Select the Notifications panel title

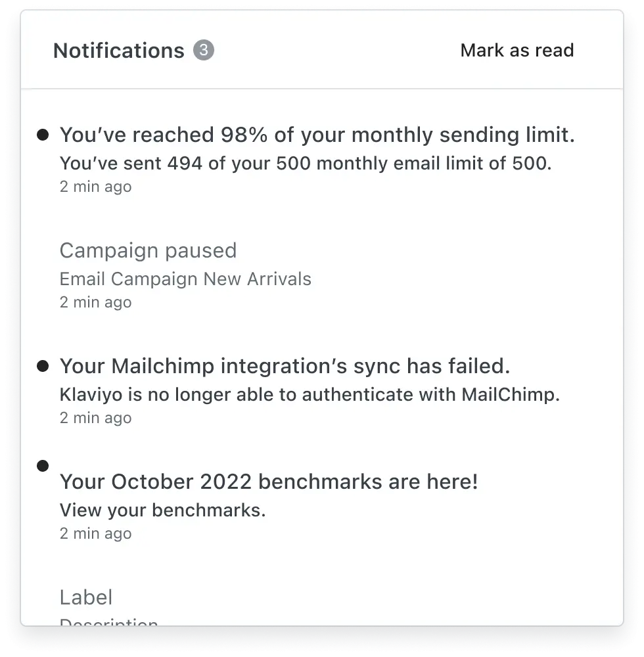click(119, 50)
